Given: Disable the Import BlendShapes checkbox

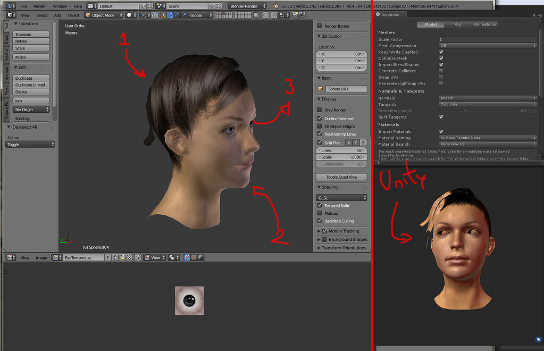Looking at the screenshot, I should pos(441,64).
